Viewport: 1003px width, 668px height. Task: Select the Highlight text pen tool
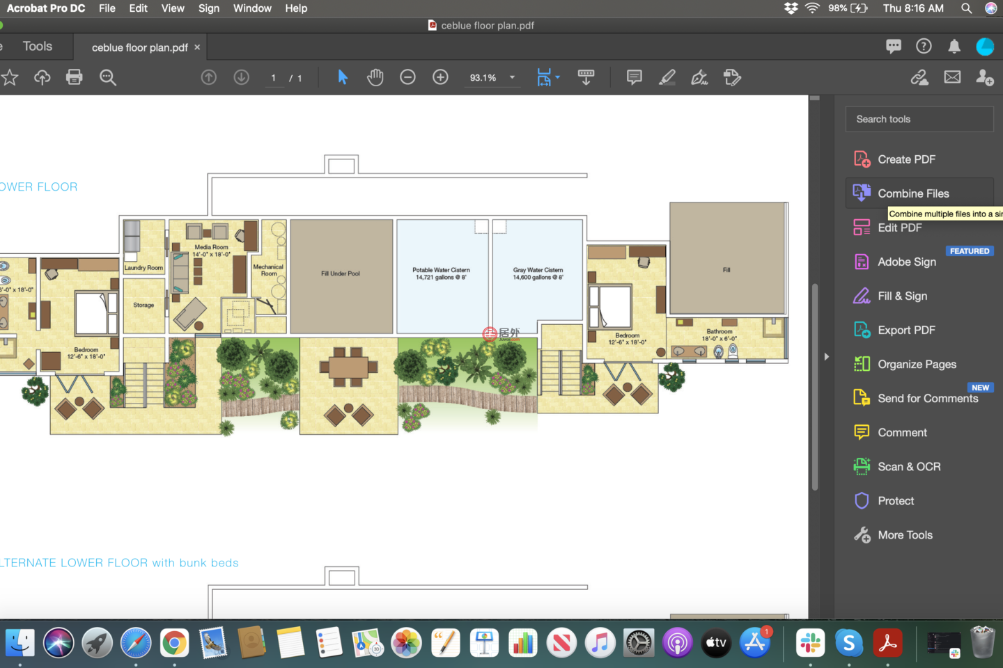pos(667,77)
